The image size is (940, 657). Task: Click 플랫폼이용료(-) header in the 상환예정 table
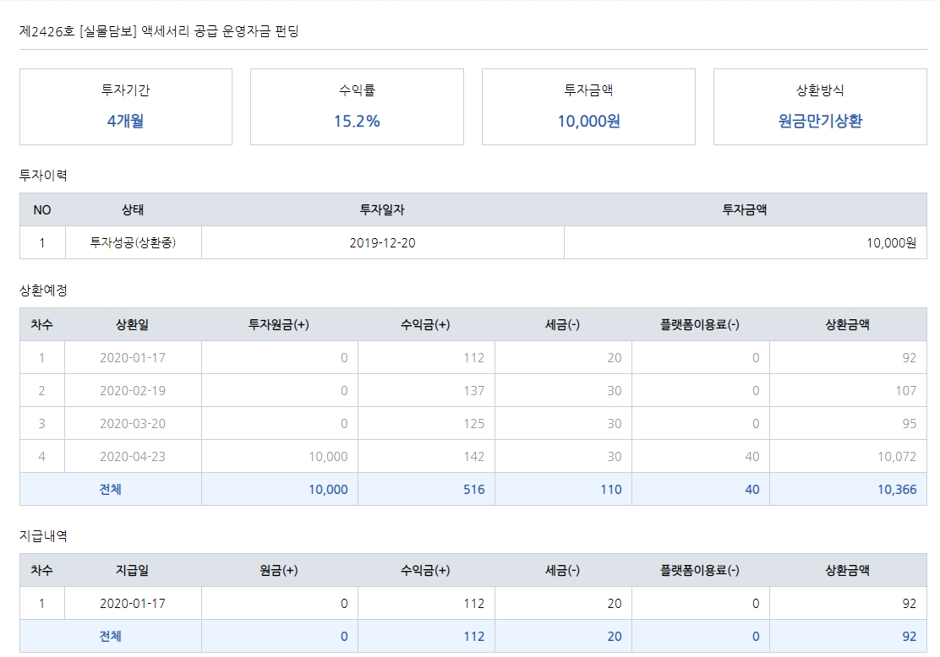(x=700, y=324)
